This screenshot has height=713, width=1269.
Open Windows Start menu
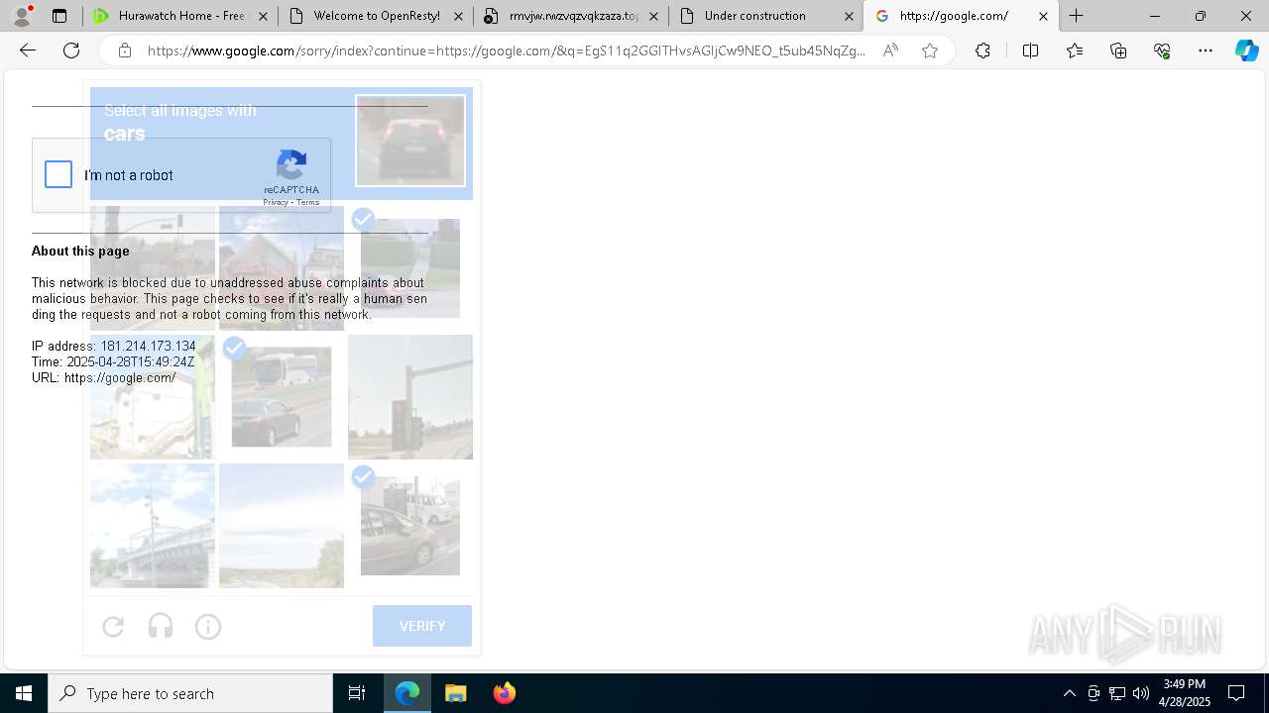pos(24,693)
